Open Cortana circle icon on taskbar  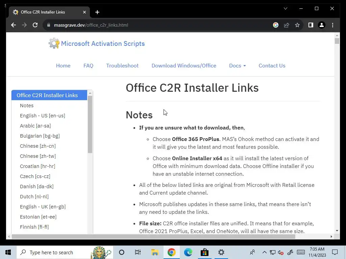pos(122,252)
